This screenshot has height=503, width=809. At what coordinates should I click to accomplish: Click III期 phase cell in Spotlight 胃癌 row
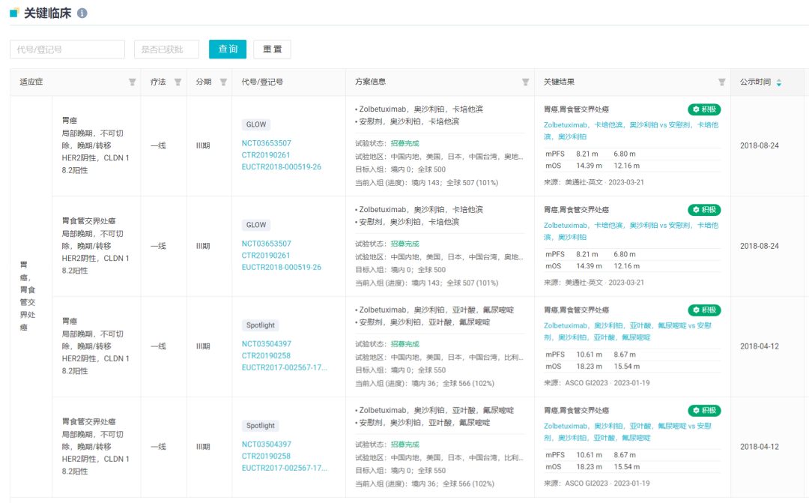point(203,346)
